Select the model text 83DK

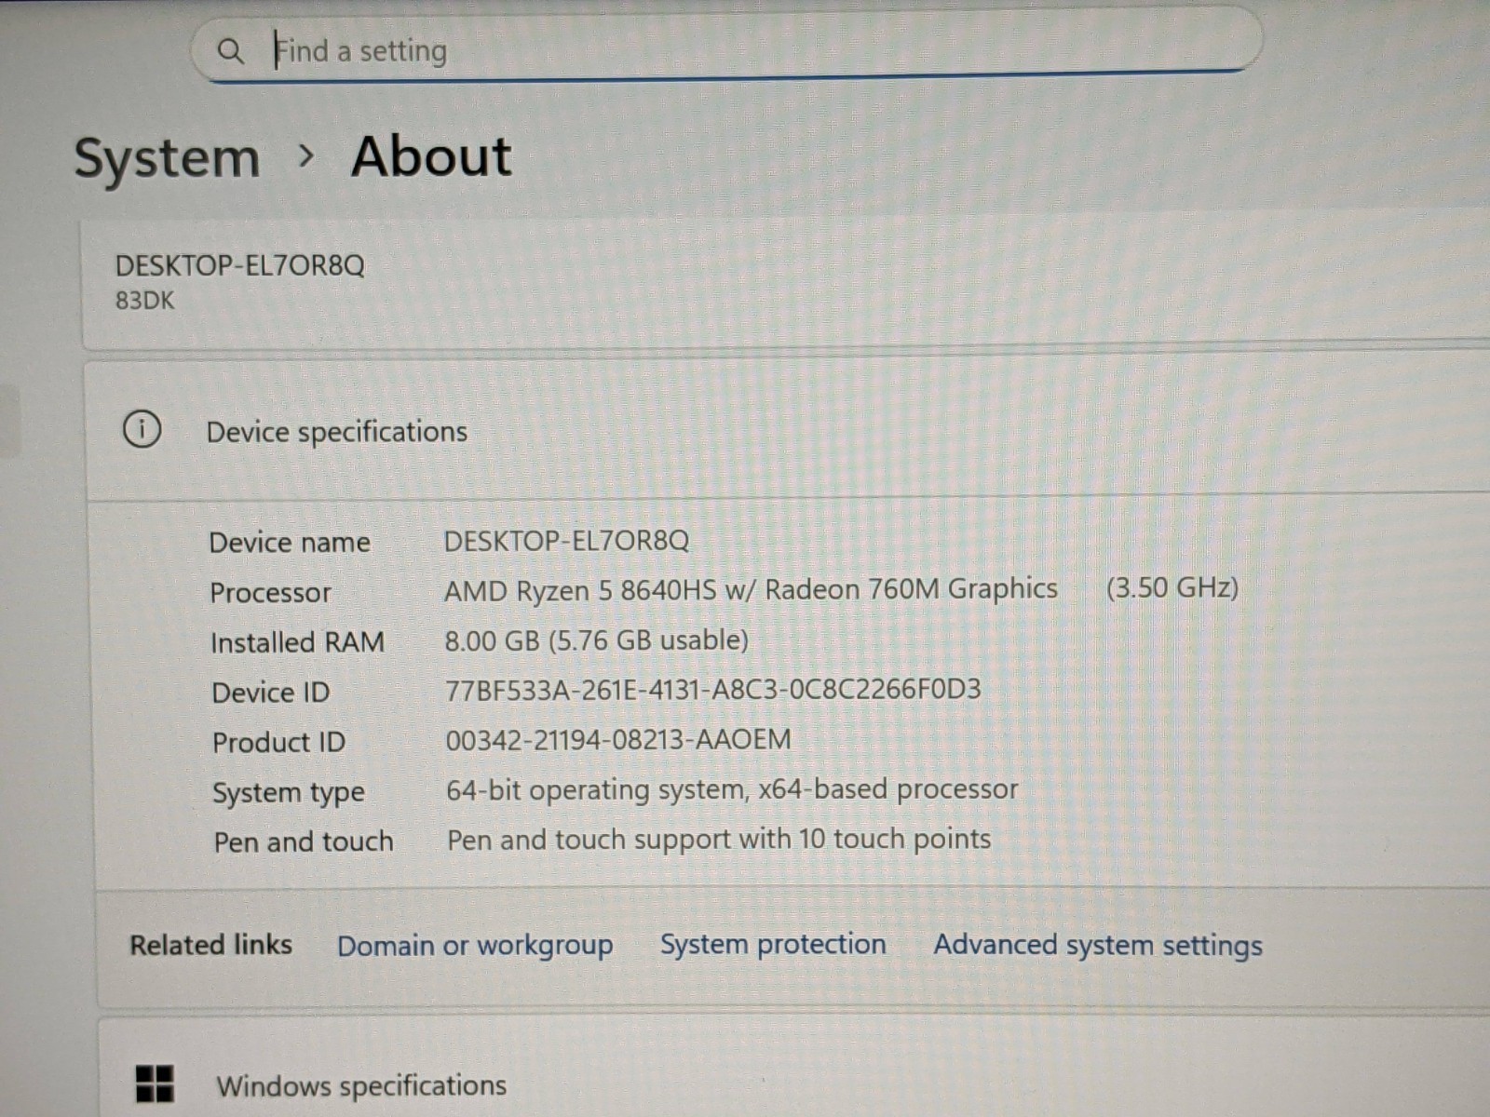pyautogui.click(x=144, y=301)
